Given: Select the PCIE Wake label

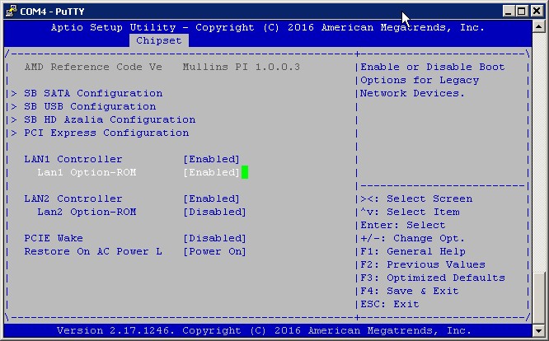Looking at the screenshot, I should [x=54, y=239].
